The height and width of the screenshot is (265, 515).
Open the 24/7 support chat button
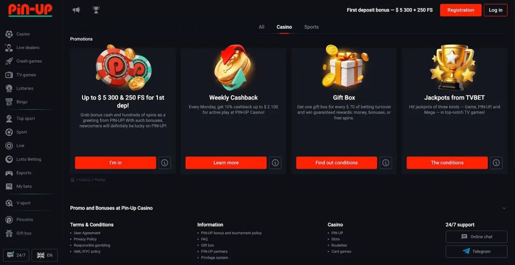[x=16, y=255]
